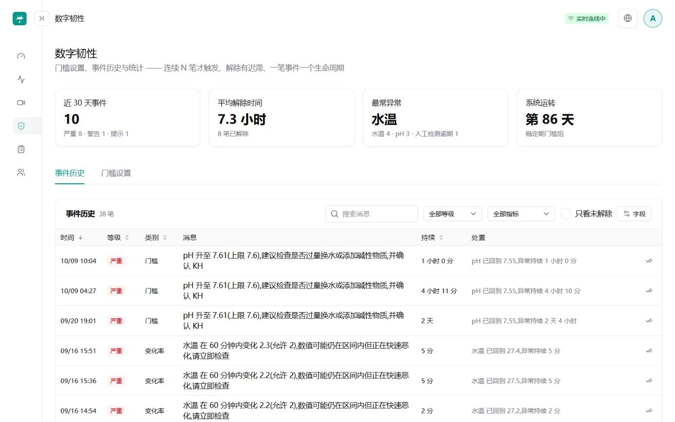Click 水温 已回到 27.2 disposition text
Screen dimensions: 675x422
[x=516, y=411]
